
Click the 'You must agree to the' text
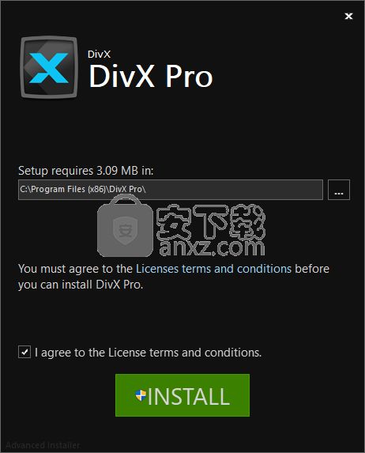[75, 269]
